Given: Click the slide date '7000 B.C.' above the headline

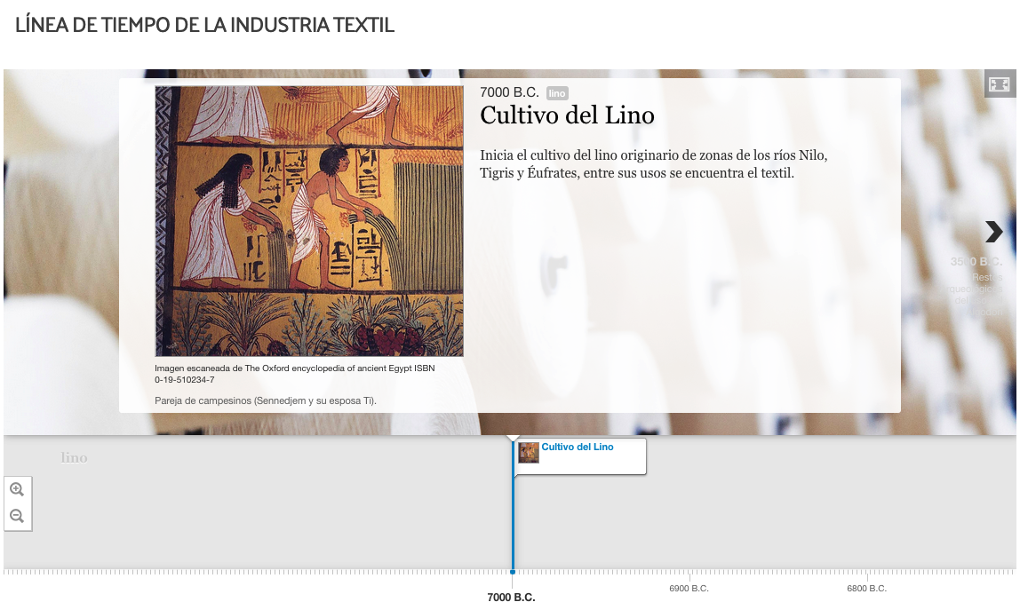Looking at the screenshot, I should coord(509,92).
